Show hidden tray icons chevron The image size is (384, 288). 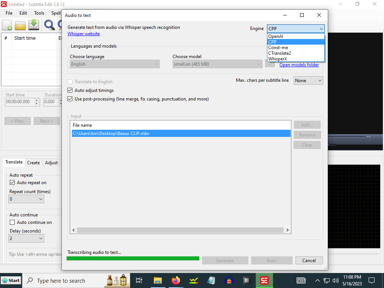(x=317, y=280)
